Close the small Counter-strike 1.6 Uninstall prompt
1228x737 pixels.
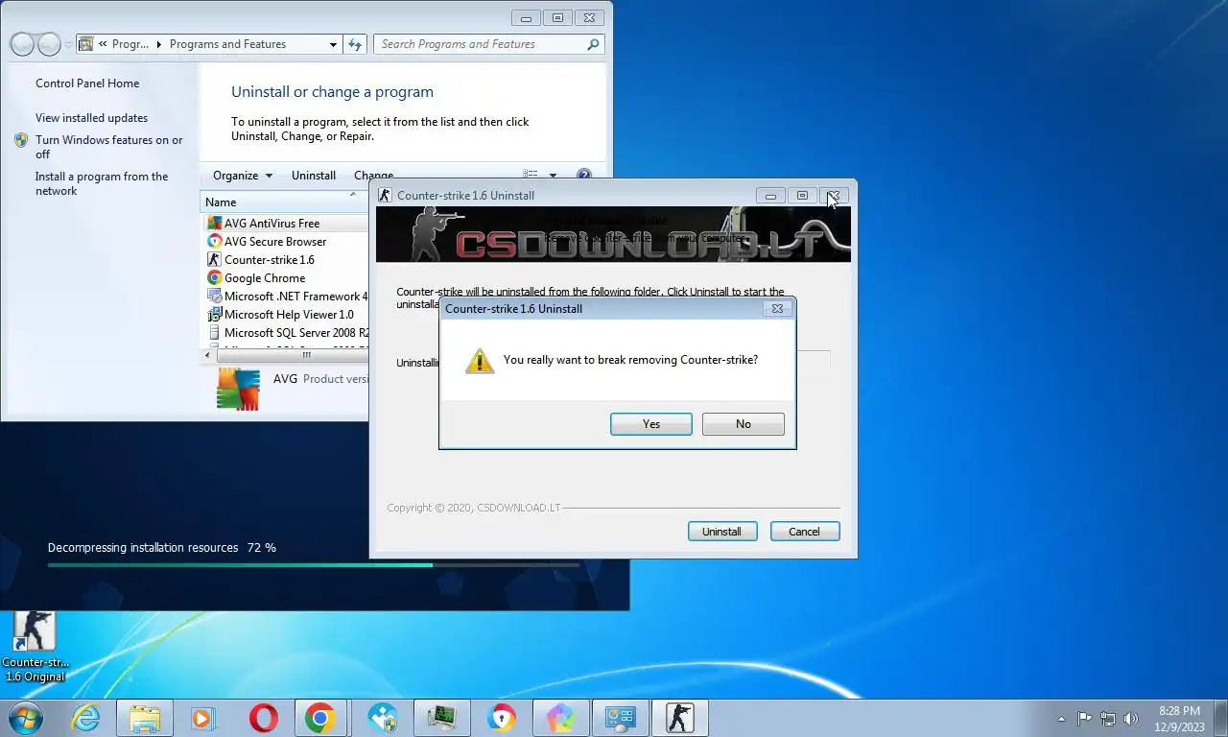click(x=777, y=309)
